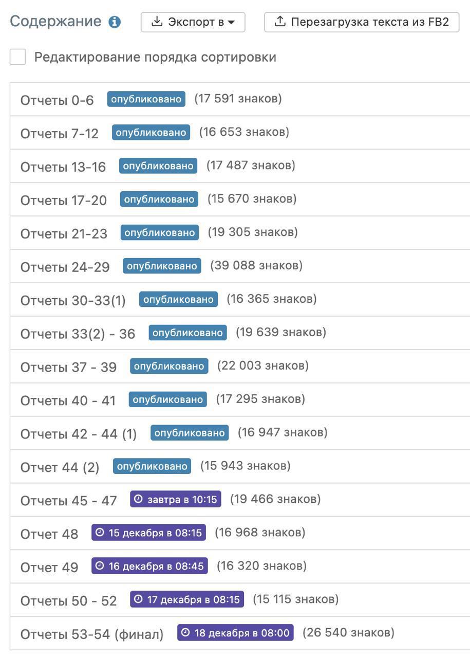The height and width of the screenshot is (658, 470).
Task: Click опубликовано badge for Отчеты 37 - 39
Action: (x=169, y=366)
